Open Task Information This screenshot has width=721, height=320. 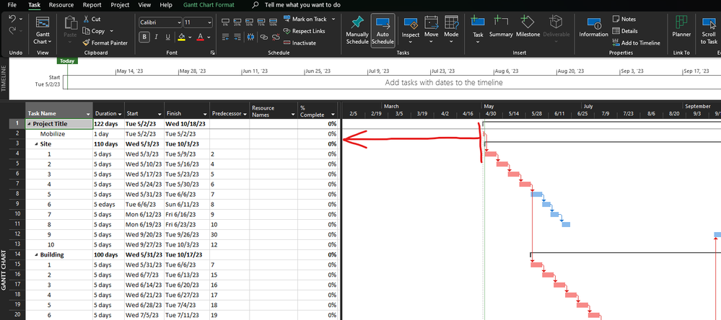pyautogui.click(x=594, y=27)
